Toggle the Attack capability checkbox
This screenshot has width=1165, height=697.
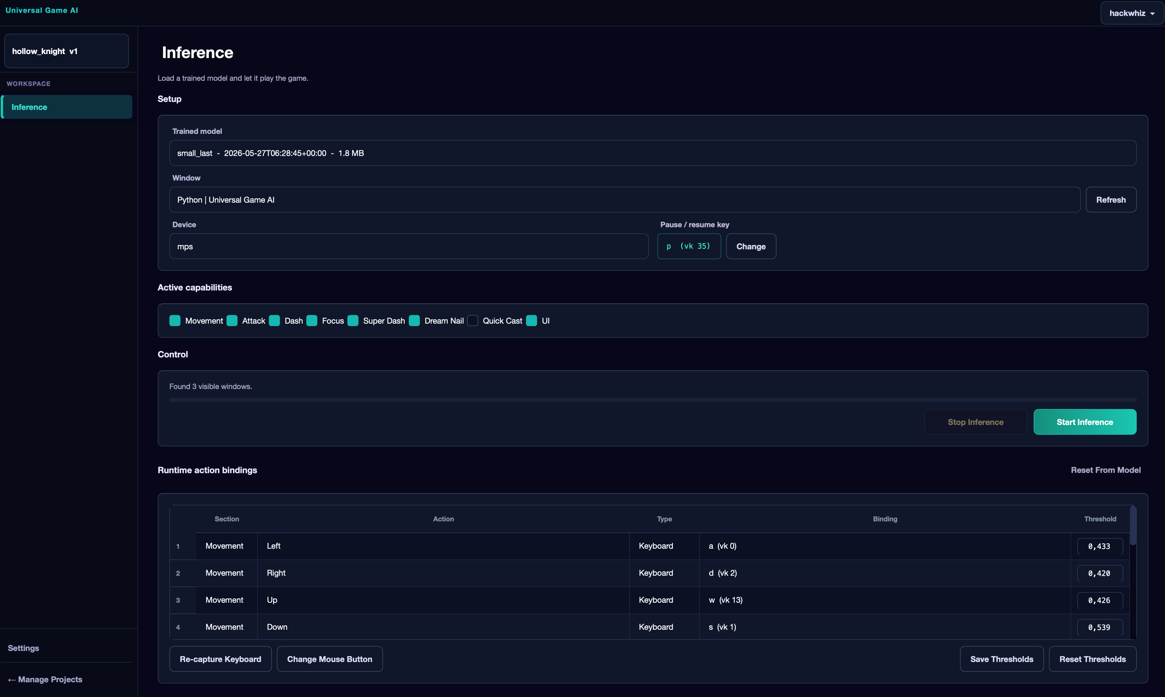[232, 320]
